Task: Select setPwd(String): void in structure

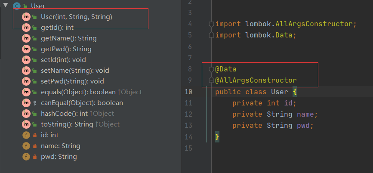Action: (x=72, y=81)
